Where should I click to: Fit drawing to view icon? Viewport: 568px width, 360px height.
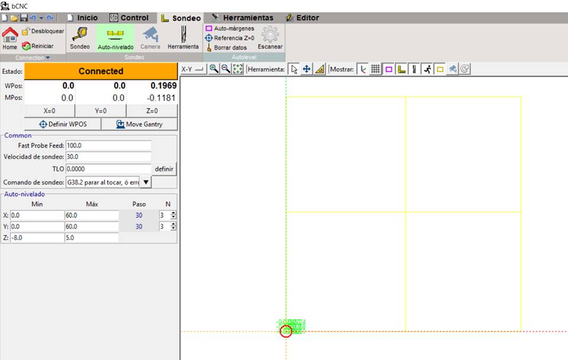point(237,69)
